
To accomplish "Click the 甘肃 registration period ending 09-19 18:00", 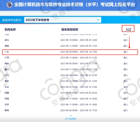I will [79, 104].
